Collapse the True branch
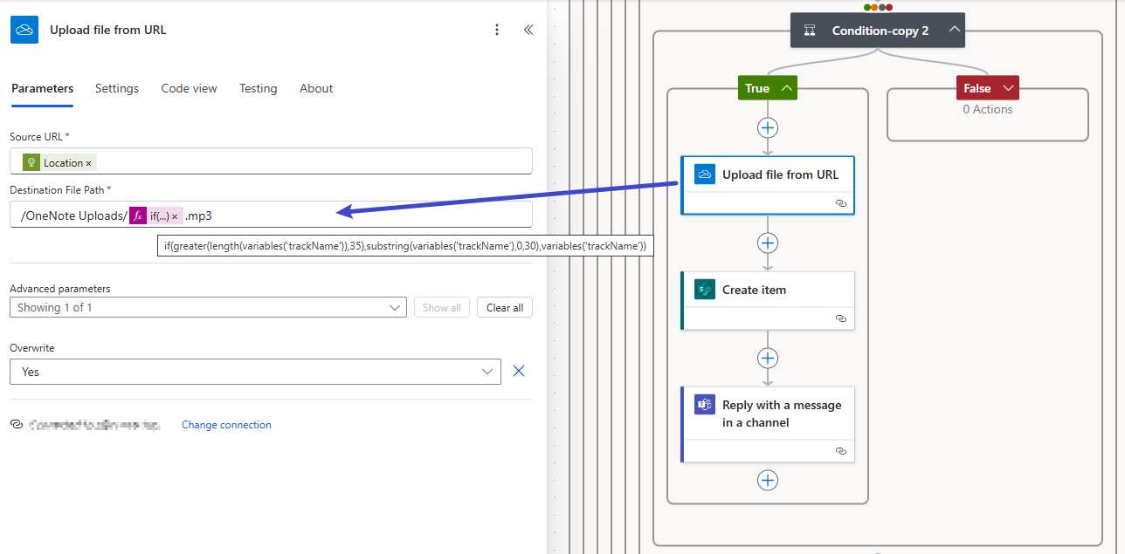The width and height of the screenshot is (1125, 554). click(787, 88)
